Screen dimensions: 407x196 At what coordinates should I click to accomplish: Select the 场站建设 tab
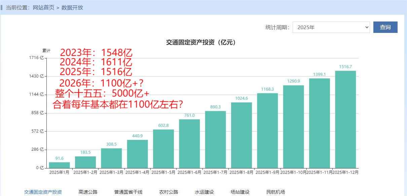click(x=240, y=192)
